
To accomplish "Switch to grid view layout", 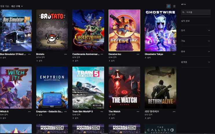I will click(x=168, y=6).
